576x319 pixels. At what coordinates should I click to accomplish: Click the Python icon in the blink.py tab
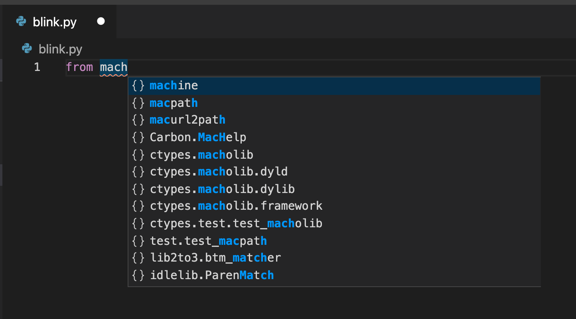click(21, 22)
